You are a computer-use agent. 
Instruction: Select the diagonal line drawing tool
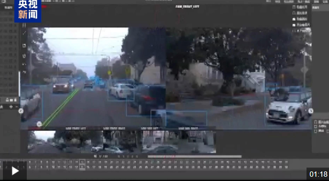pyautogui.click(x=24, y=33)
